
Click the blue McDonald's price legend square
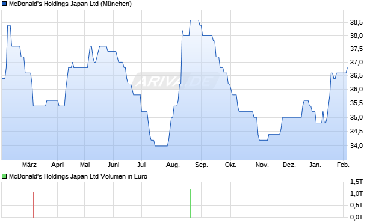click(4, 4)
